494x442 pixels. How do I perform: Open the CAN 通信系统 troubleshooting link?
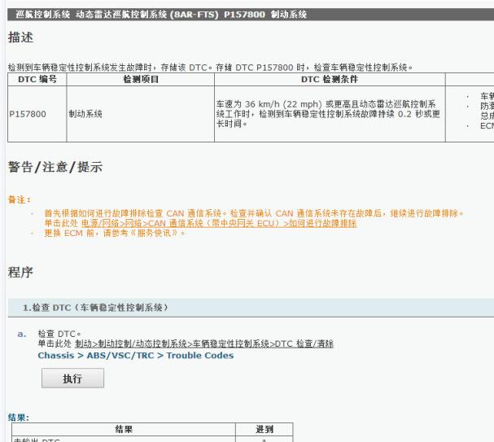pyautogui.click(x=219, y=223)
